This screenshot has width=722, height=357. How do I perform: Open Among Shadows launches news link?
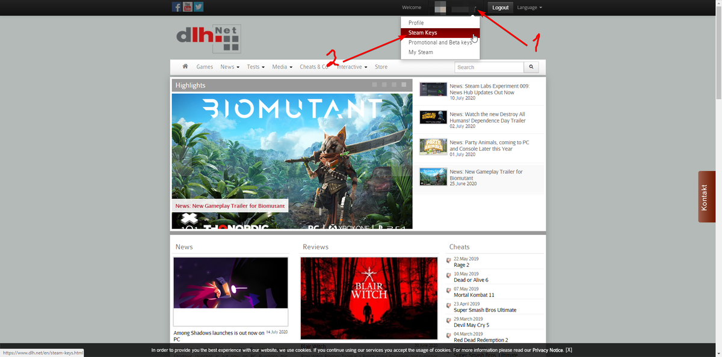[x=218, y=335]
